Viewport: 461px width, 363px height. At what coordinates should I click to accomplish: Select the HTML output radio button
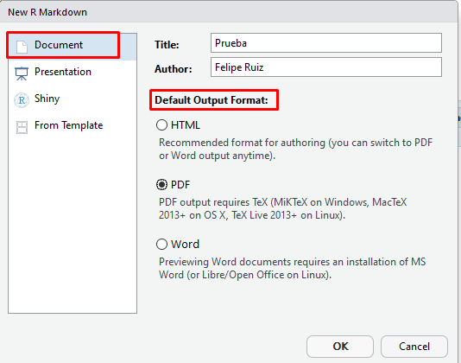[x=161, y=125]
